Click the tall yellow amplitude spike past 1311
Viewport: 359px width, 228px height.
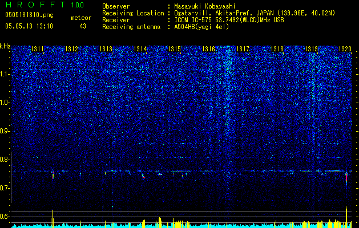coord(53,218)
